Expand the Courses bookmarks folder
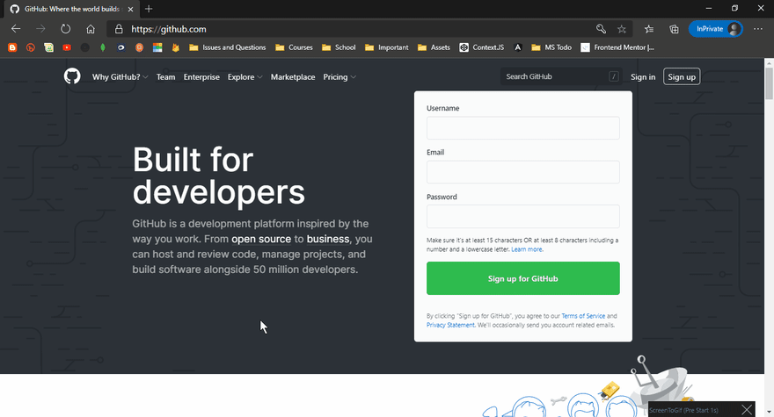This screenshot has width=774, height=417. [294, 47]
